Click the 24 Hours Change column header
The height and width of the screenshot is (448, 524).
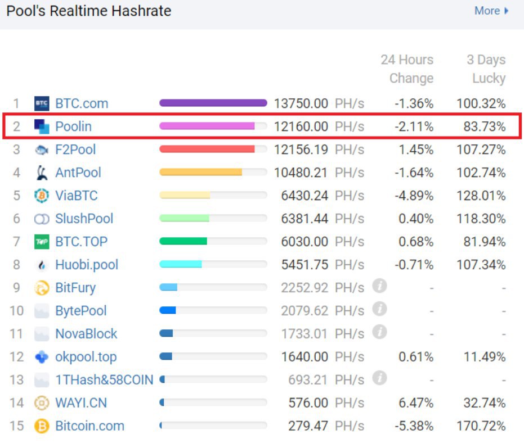pos(407,69)
